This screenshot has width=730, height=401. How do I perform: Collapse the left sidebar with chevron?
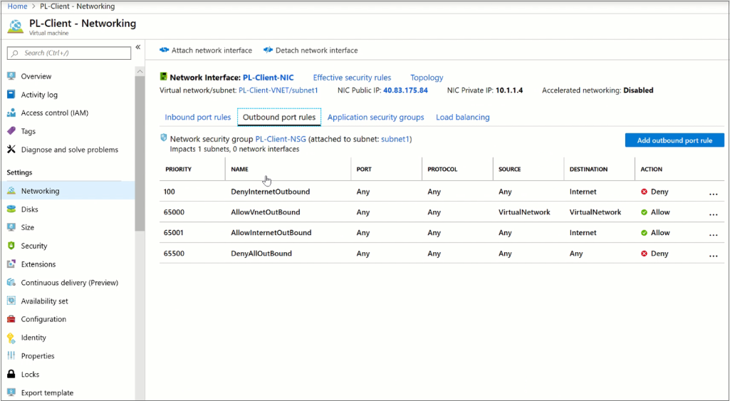click(138, 48)
